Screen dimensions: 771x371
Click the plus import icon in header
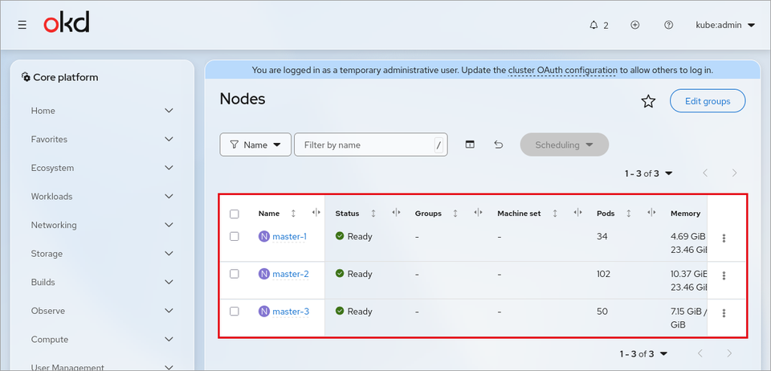634,25
